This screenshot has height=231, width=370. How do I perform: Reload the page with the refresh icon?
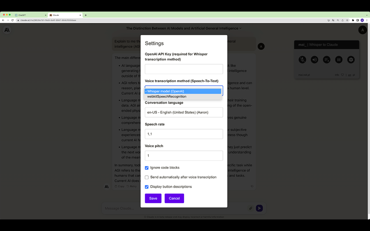click(x=12, y=20)
